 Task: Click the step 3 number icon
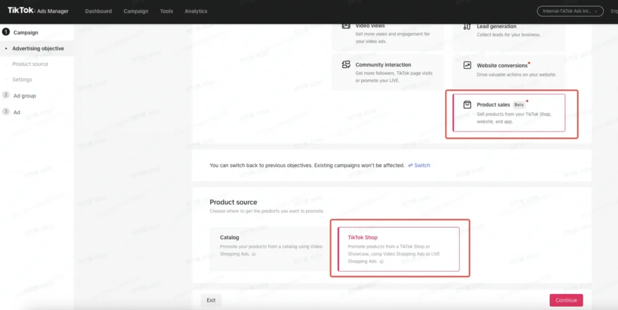6,112
